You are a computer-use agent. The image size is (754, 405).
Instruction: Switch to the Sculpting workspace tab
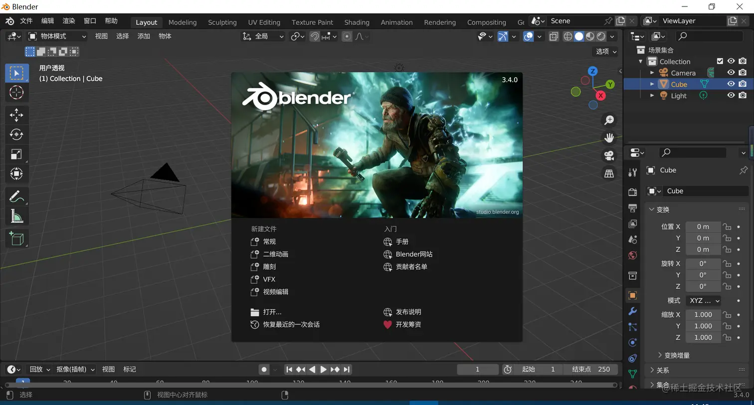click(x=222, y=22)
